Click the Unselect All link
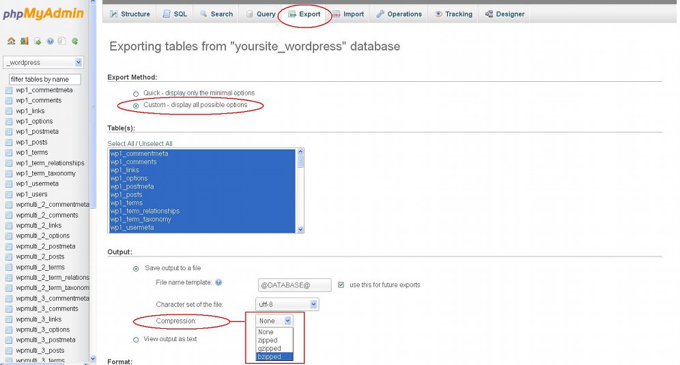680x365 pixels. [x=156, y=143]
